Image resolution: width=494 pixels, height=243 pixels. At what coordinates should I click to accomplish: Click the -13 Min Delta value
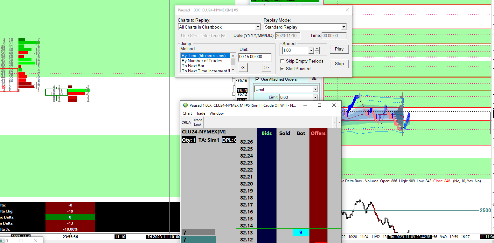tap(70, 223)
